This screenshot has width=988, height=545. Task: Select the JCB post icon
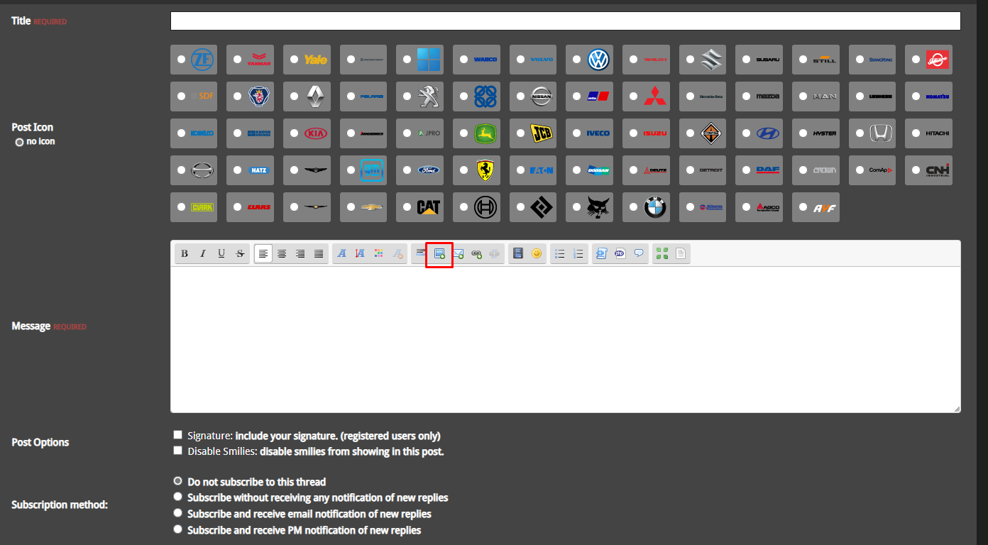(x=520, y=133)
